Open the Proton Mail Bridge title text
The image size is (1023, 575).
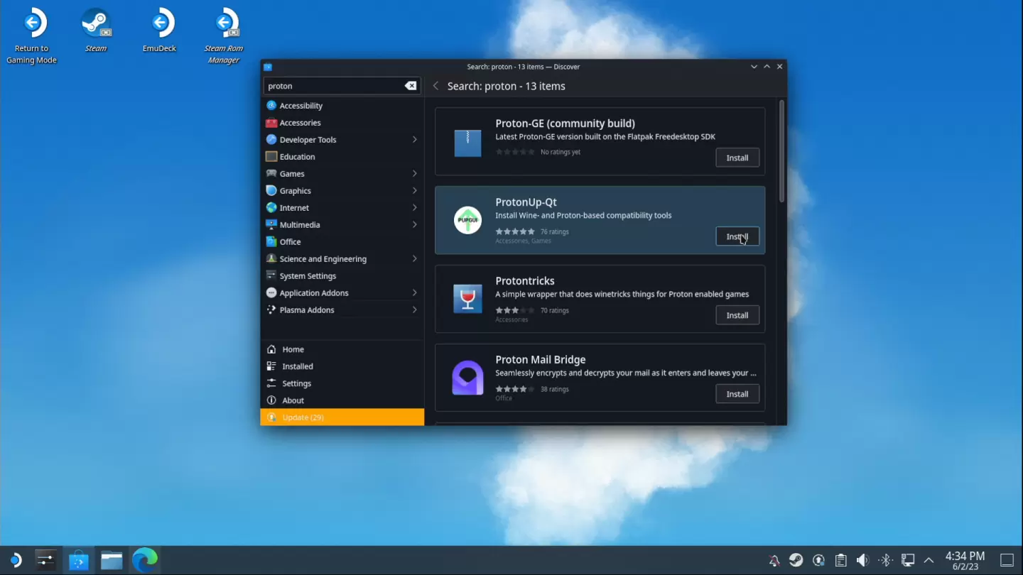tap(540, 360)
